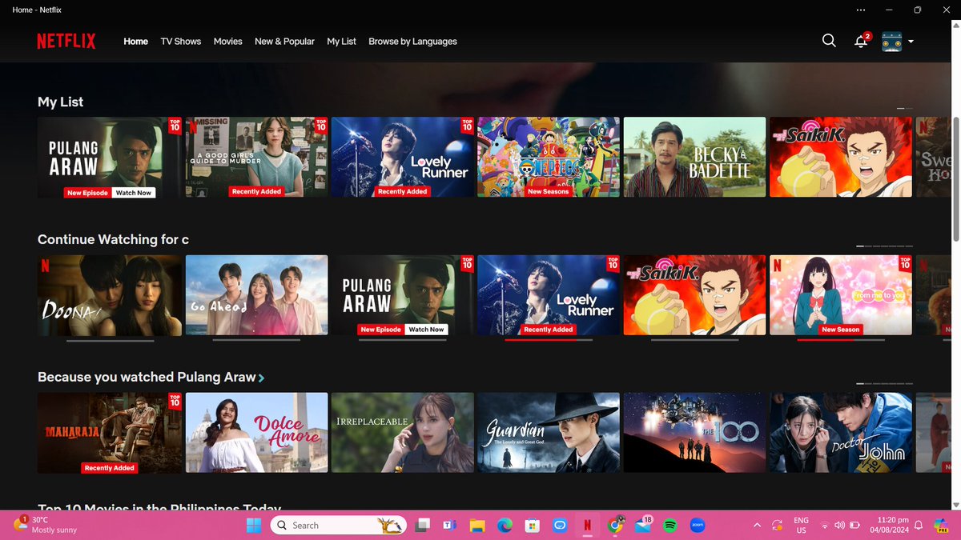Select Browse by Languages

412,42
